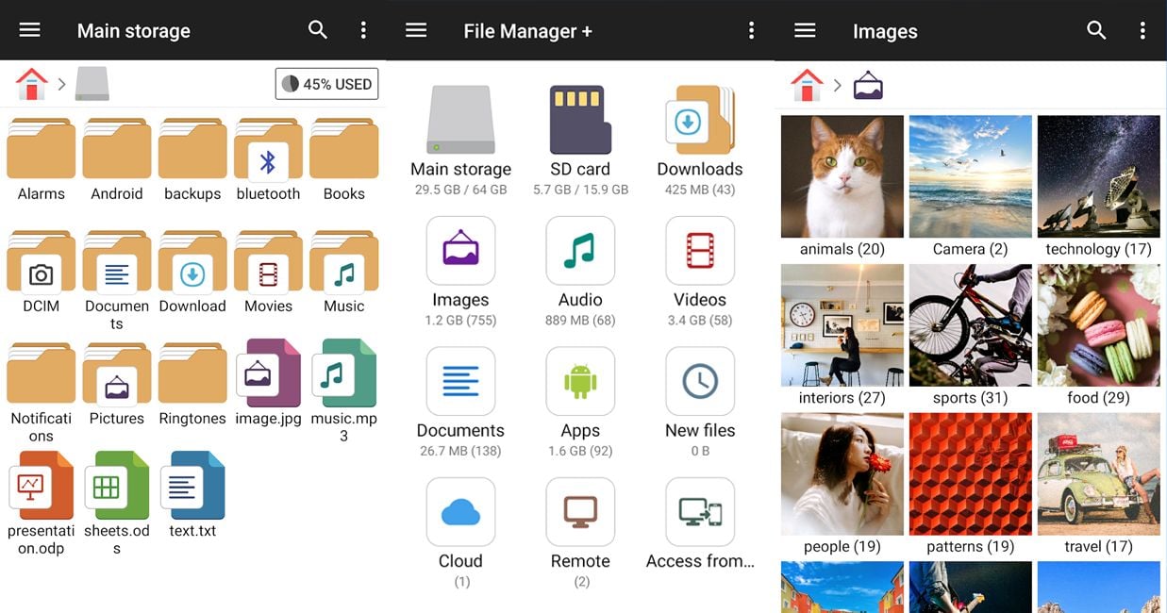Open Downloads category on home screen

700,141
